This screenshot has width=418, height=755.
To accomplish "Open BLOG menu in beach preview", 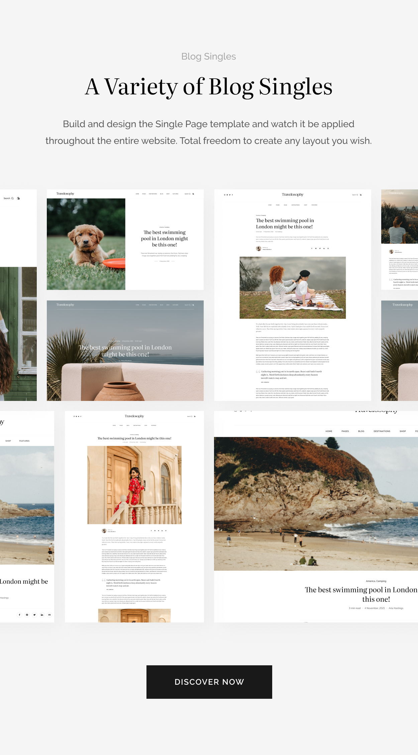I will pyautogui.click(x=361, y=431).
